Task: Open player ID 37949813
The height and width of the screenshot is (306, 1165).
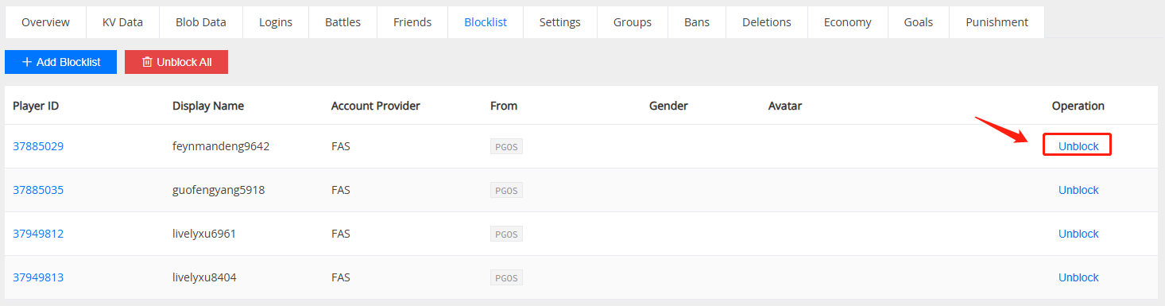Action: click(x=38, y=277)
